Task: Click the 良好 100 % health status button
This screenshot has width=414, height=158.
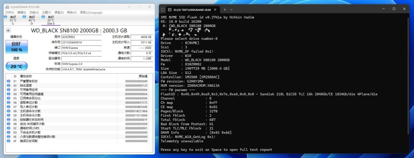Action: [17, 47]
